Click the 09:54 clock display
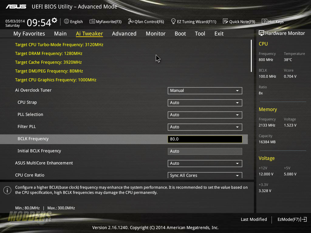This screenshot has width=311, height=233. click(x=39, y=22)
